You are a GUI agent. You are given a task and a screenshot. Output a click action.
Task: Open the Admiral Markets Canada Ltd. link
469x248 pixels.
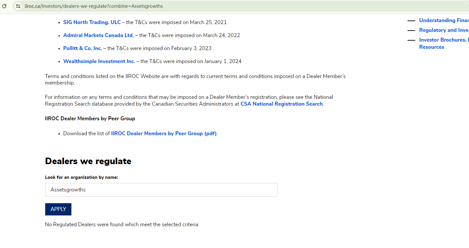pos(98,35)
